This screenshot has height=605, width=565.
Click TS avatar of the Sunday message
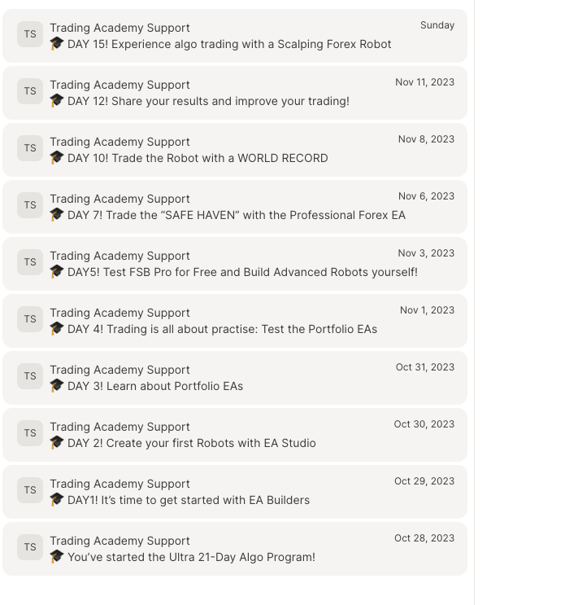[x=30, y=34]
